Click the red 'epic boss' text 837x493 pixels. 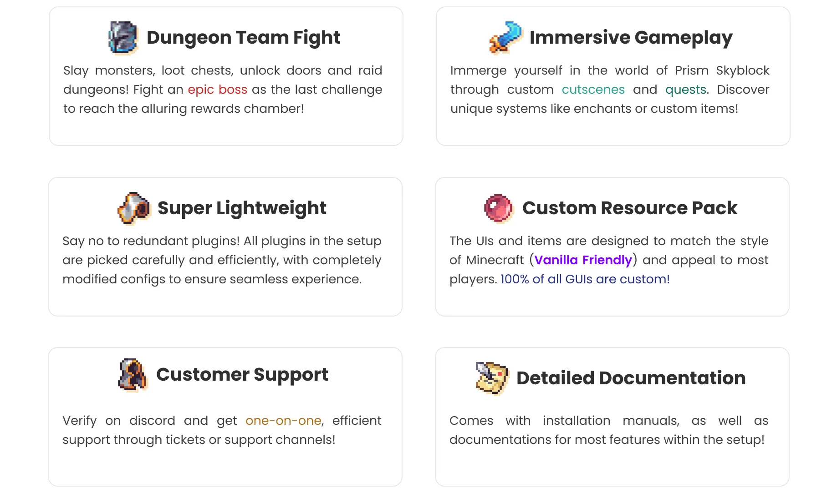[x=217, y=90]
